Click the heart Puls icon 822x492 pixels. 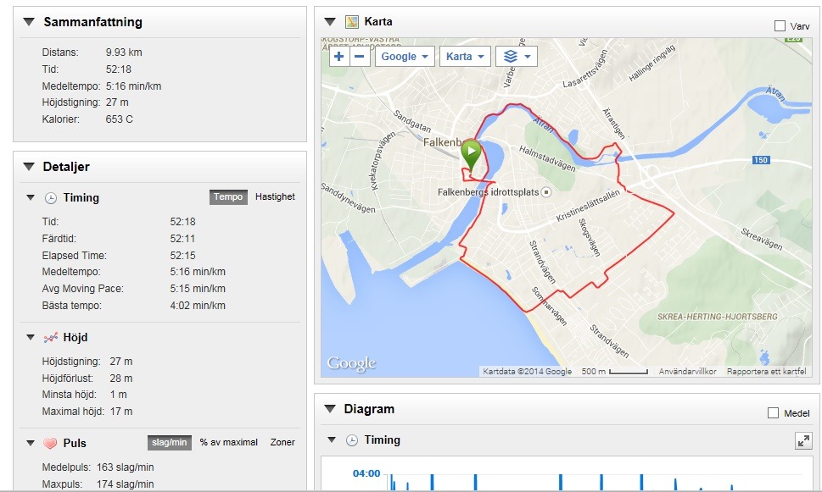51,443
